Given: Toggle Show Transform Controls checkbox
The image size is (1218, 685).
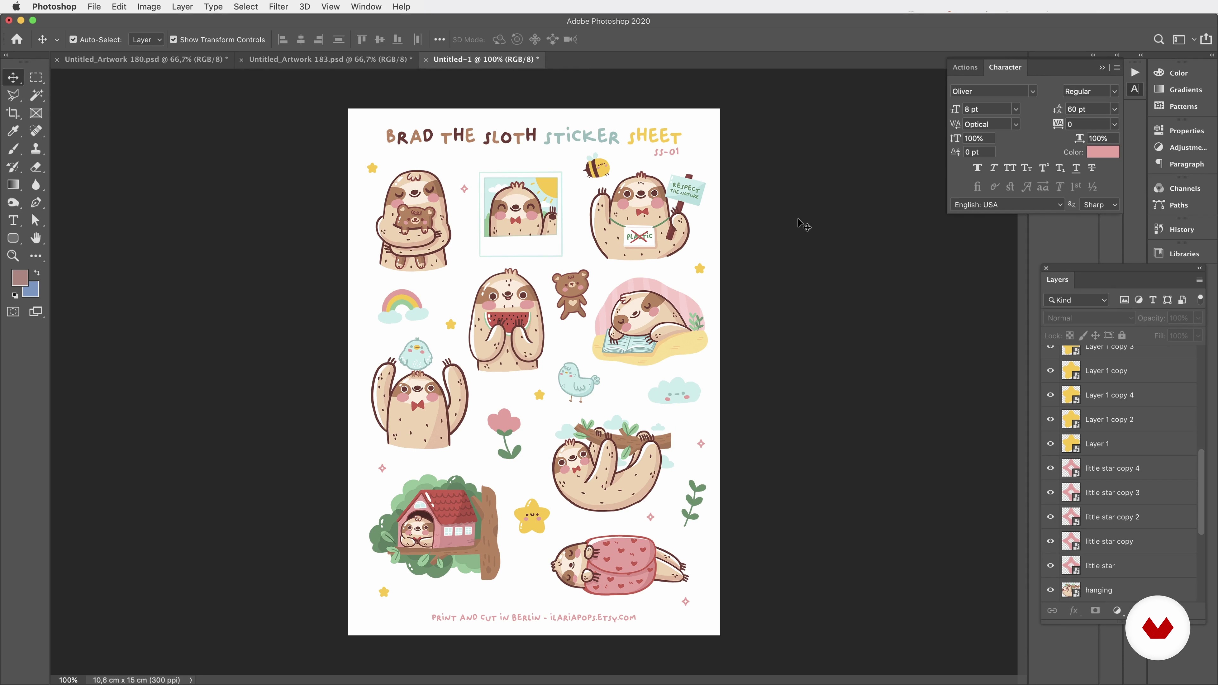Looking at the screenshot, I should [174, 40].
